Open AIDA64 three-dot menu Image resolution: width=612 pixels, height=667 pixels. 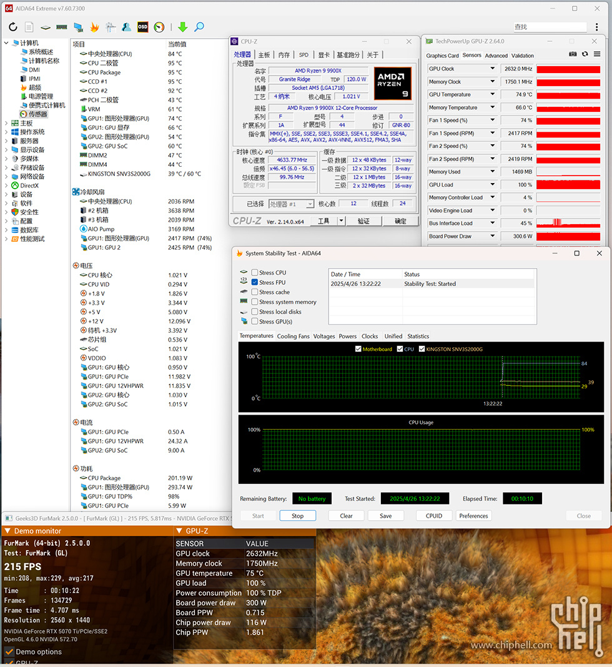tap(596, 27)
